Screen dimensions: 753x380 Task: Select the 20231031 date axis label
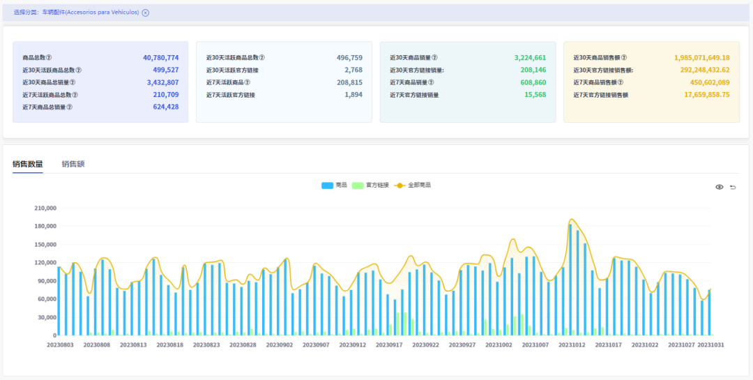point(710,345)
